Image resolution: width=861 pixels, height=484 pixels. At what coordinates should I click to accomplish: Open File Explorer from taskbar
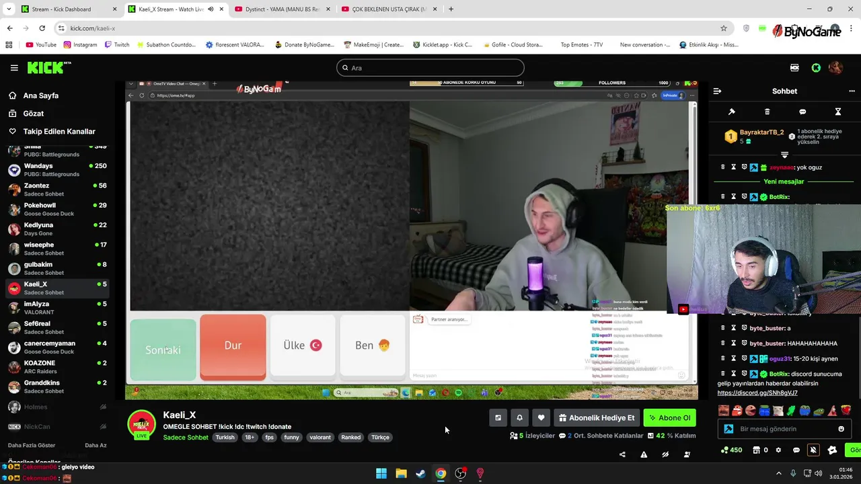[x=401, y=473]
